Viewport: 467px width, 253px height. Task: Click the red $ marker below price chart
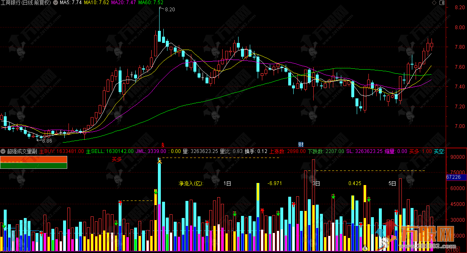162,145
